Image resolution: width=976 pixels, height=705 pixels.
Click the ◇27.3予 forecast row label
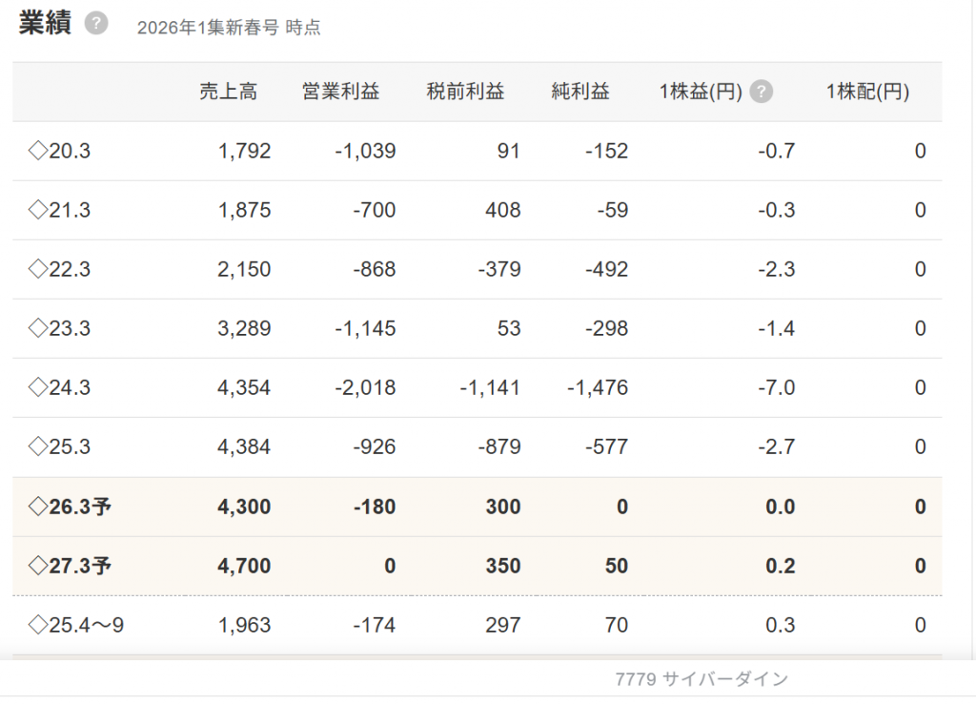coord(70,566)
